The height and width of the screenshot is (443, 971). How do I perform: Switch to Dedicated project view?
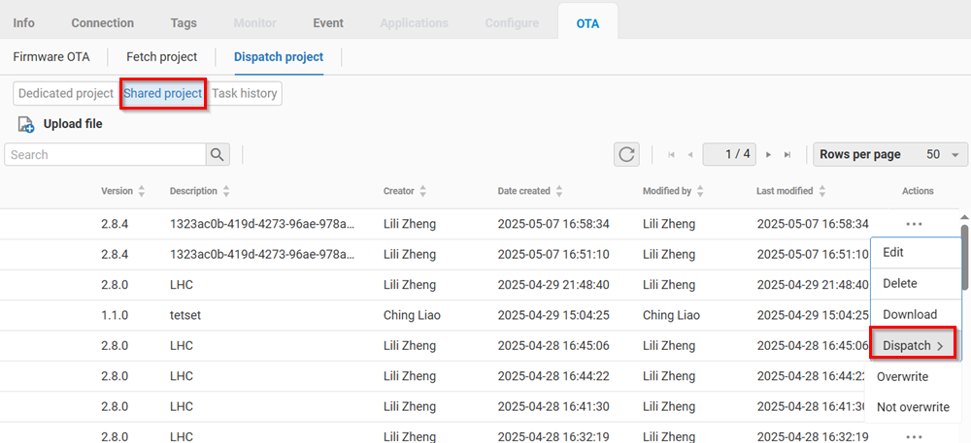pos(66,93)
